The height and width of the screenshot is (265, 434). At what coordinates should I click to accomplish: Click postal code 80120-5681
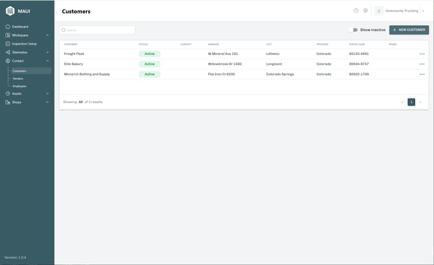point(359,54)
